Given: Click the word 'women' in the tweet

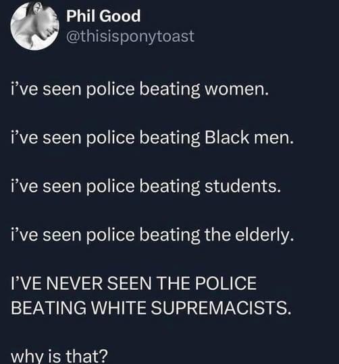Looking at the screenshot, I should (x=235, y=90).
